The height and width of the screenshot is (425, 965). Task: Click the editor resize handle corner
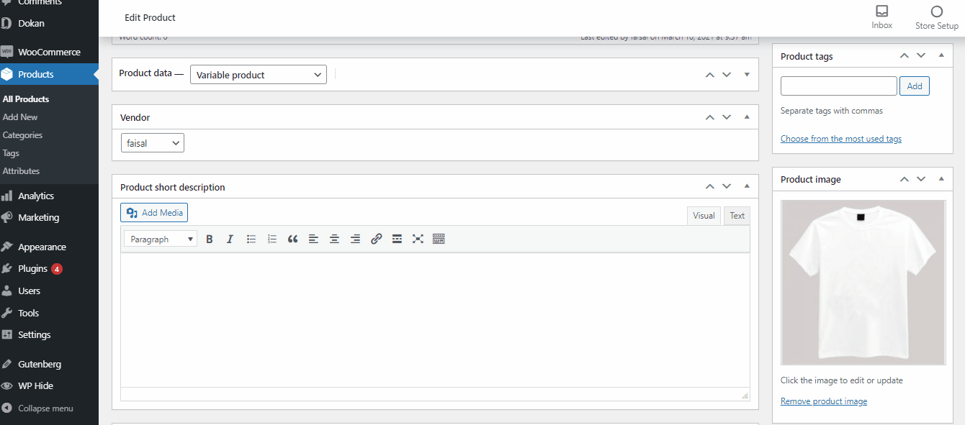(745, 395)
